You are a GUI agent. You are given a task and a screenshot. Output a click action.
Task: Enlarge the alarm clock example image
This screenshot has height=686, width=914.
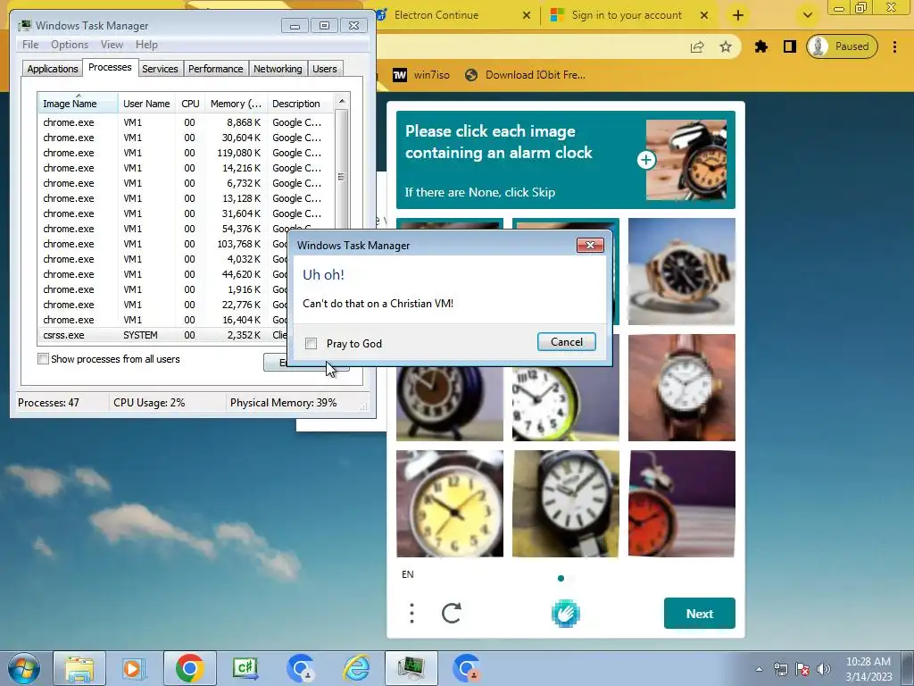[646, 160]
